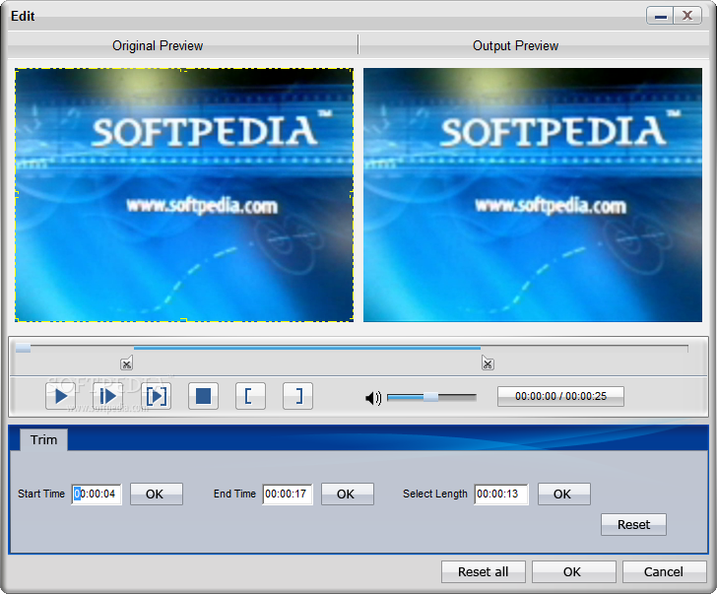Click the Reset all button

[x=484, y=572]
